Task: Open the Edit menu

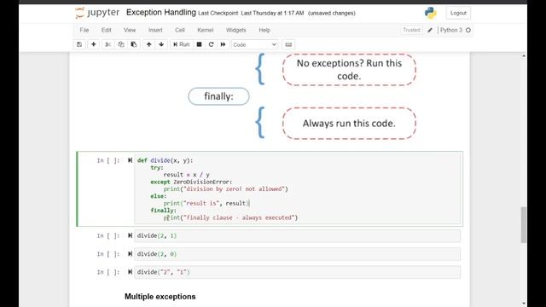Action: (106, 31)
